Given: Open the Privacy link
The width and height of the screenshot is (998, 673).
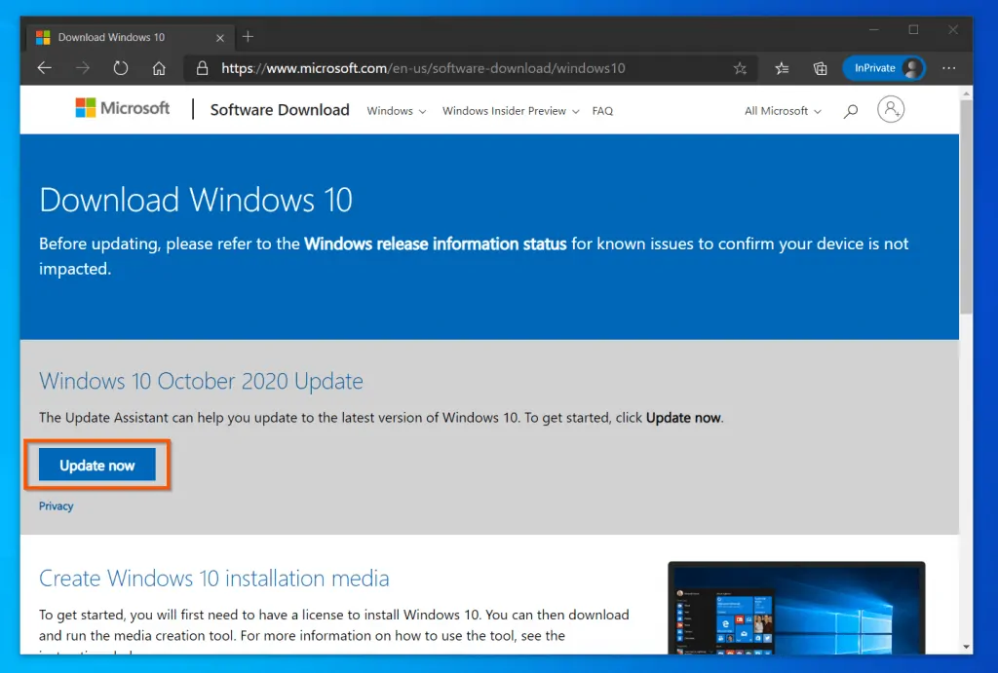Looking at the screenshot, I should coord(56,505).
